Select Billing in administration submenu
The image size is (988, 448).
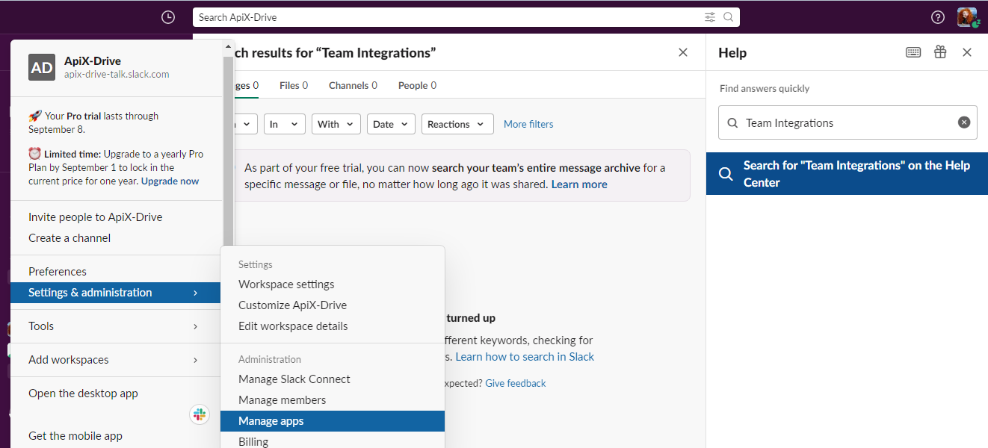333,441
